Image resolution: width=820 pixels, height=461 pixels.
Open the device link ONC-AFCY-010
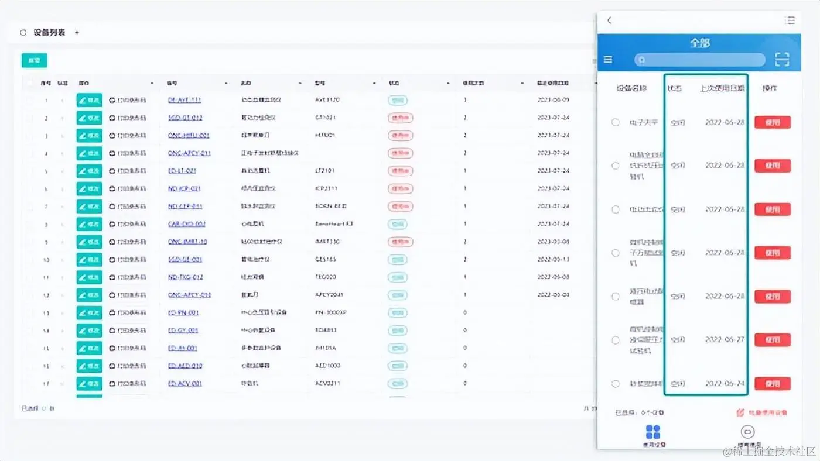[189, 295]
